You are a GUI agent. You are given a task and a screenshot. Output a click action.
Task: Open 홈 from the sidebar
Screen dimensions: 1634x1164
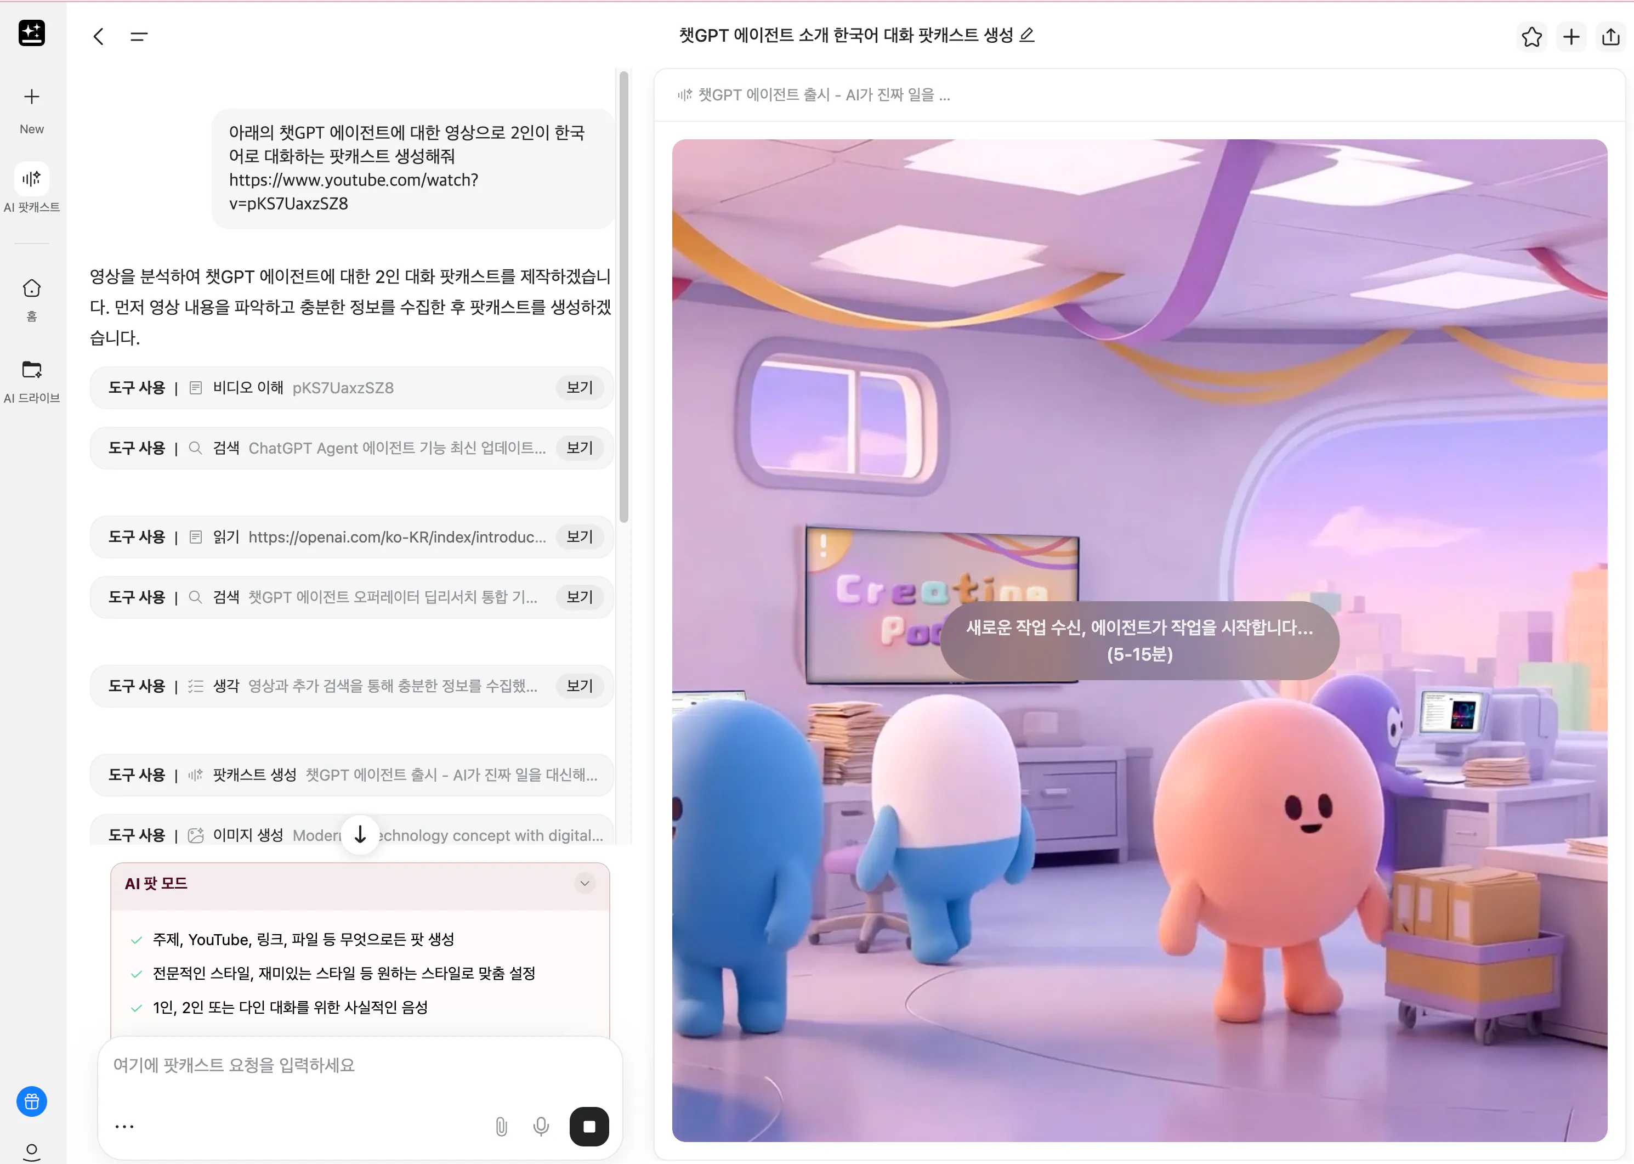pyautogui.click(x=31, y=297)
